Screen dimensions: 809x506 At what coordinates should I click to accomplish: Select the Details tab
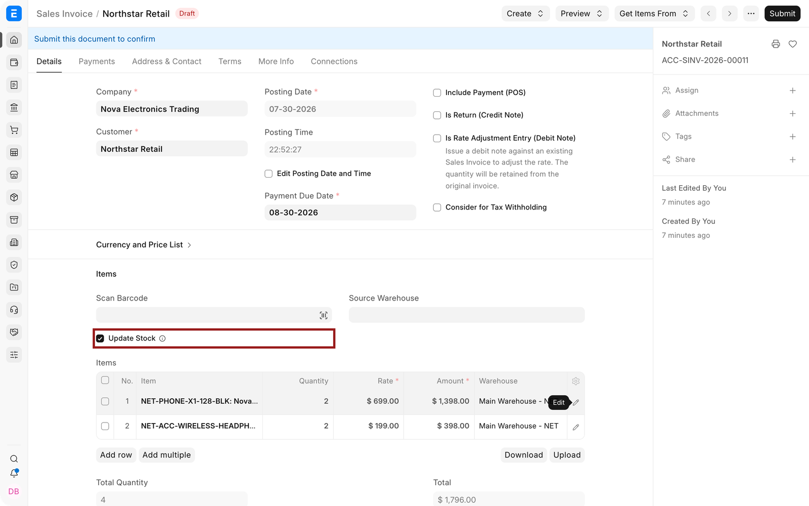click(49, 61)
